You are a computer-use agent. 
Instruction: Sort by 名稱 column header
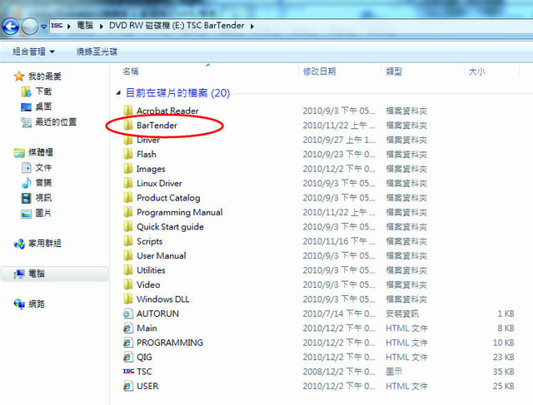131,72
